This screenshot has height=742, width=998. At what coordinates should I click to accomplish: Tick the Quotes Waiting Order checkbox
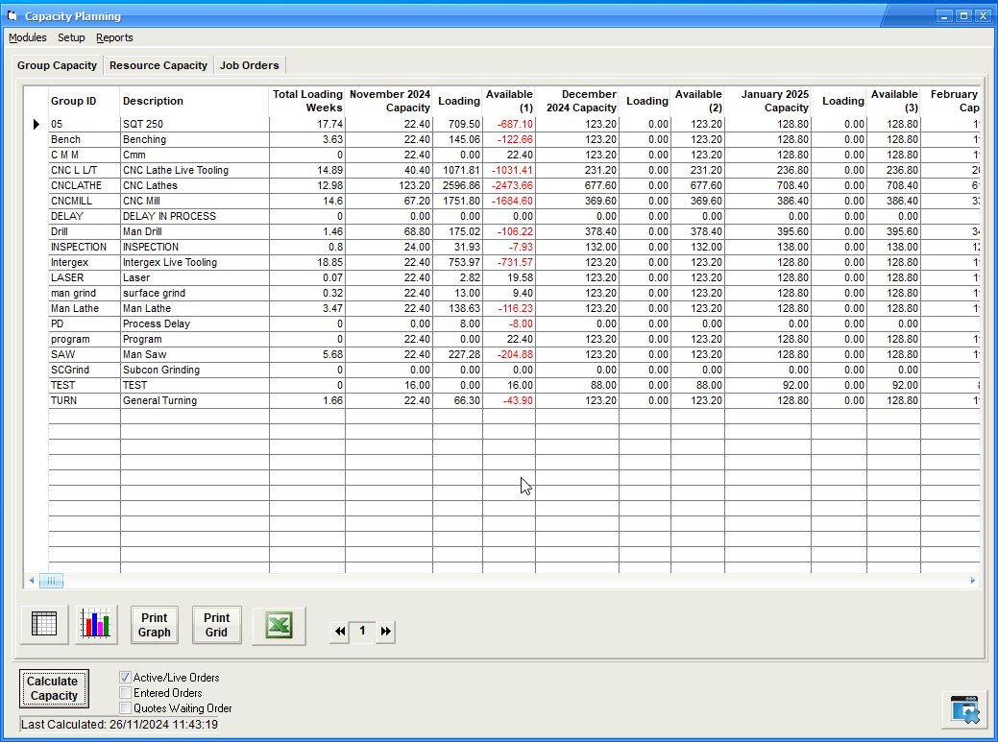125,708
